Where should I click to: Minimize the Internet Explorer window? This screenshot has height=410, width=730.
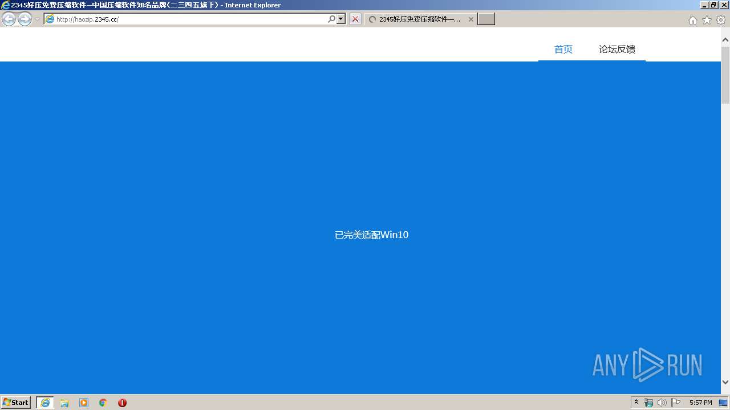pyautogui.click(x=704, y=5)
